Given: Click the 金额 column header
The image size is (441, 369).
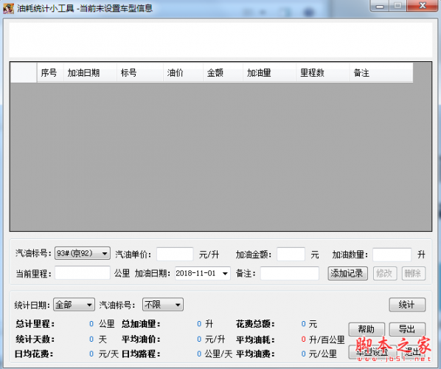Looking at the screenshot, I should point(223,72).
